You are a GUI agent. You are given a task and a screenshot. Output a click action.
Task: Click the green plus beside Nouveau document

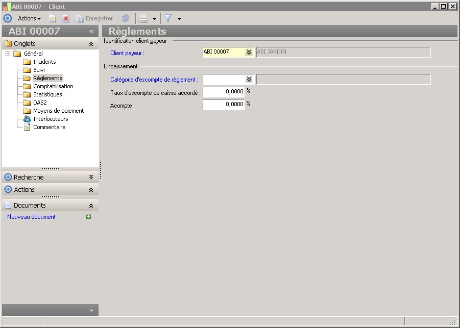pos(88,217)
